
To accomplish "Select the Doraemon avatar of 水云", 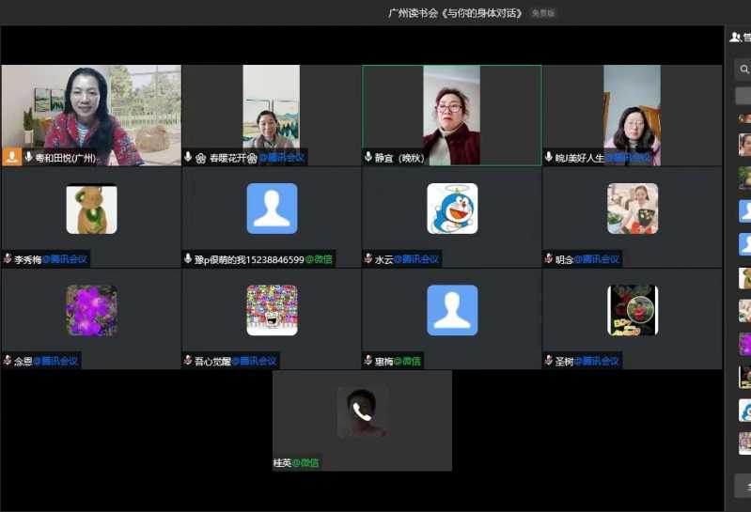I will (452, 209).
